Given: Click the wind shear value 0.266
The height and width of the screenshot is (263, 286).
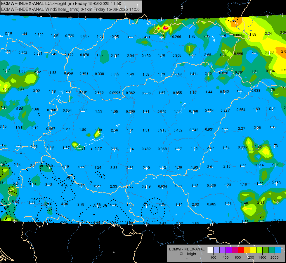Looking at the screenshot, I should (x=177, y=37).
